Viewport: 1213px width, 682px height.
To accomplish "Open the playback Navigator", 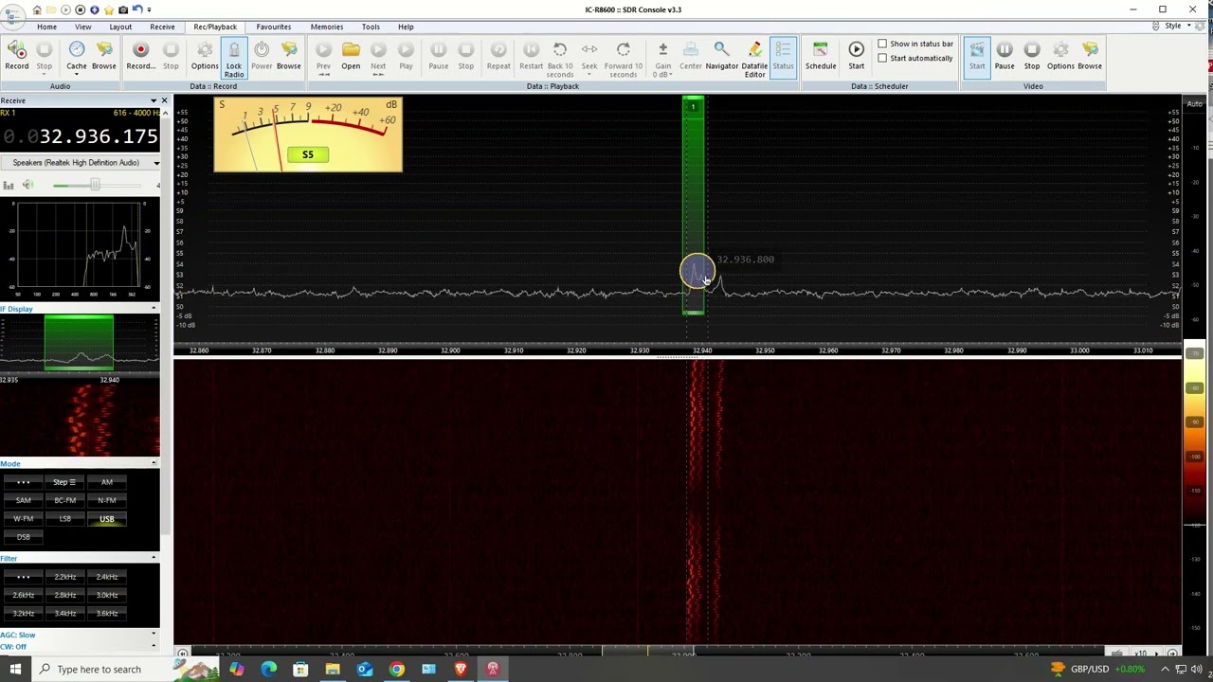I will [x=721, y=56].
